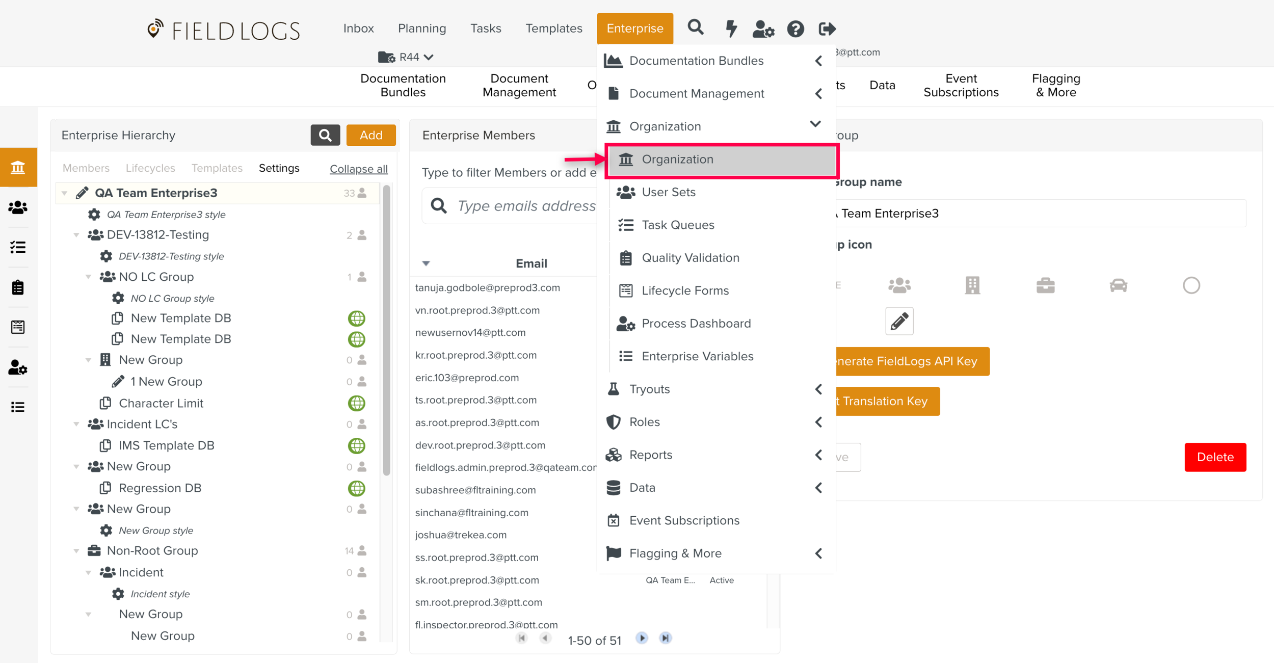The image size is (1274, 663).
Task: Select the pencil group icon option
Action: (x=899, y=321)
